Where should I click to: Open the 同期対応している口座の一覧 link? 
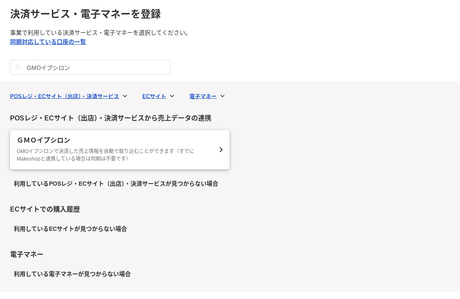pyautogui.click(x=48, y=42)
